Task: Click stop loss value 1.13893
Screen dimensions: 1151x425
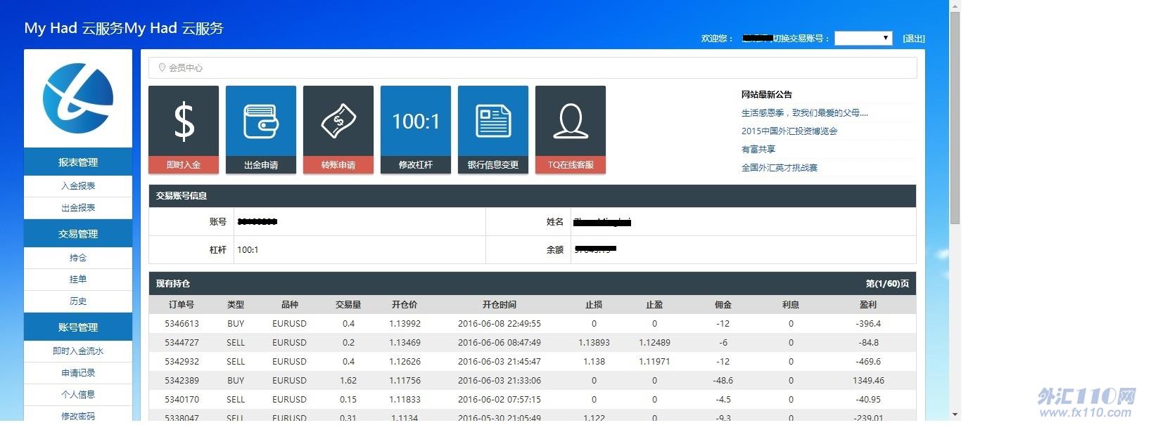Action: coord(594,343)
